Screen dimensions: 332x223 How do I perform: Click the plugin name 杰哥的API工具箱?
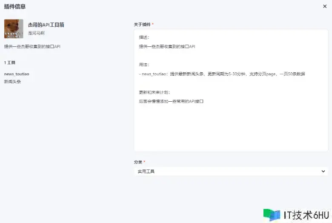point(46,25)
